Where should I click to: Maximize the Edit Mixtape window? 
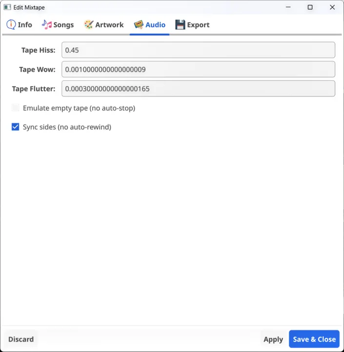[x=310, y=7]
